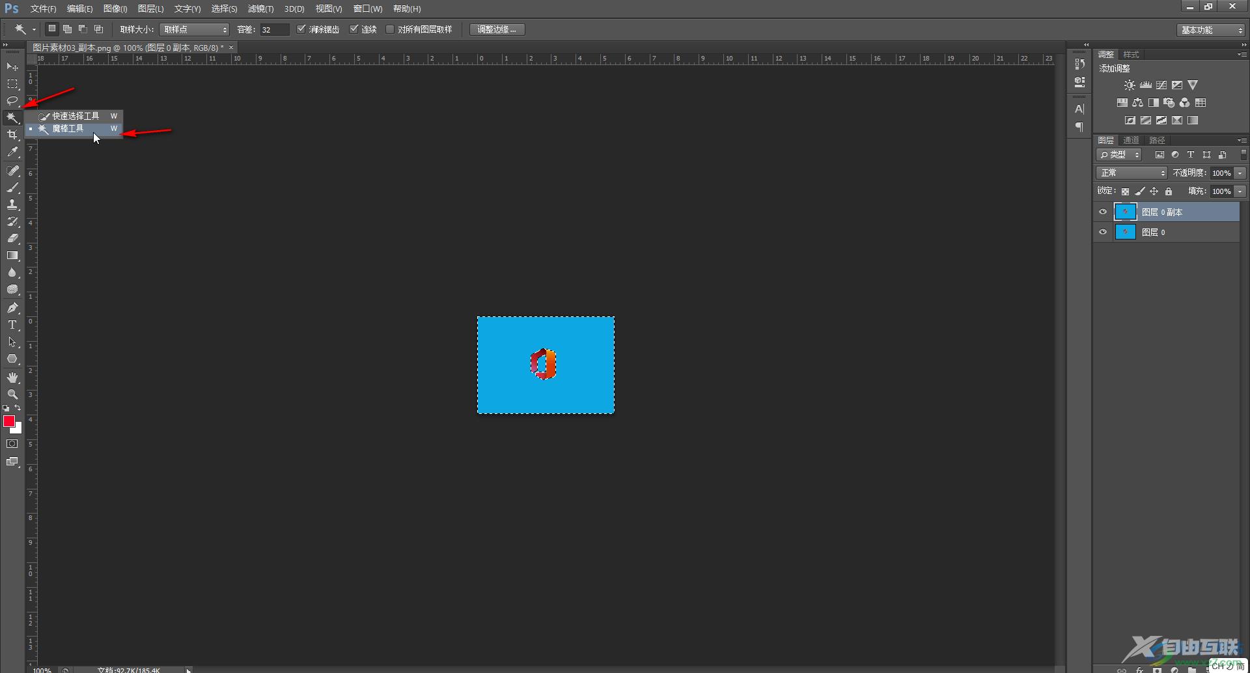
Task: Add a Curves adjustment
Action: point(1161,85)
